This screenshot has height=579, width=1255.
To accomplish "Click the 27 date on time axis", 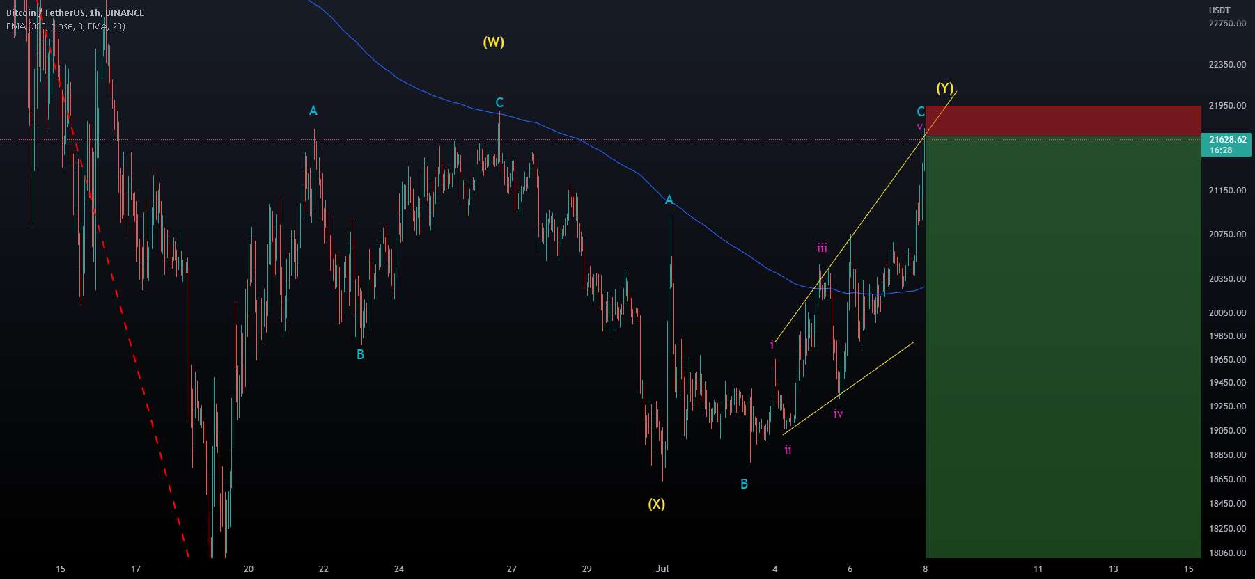I will pyautogui.click(x=512, y=569).
